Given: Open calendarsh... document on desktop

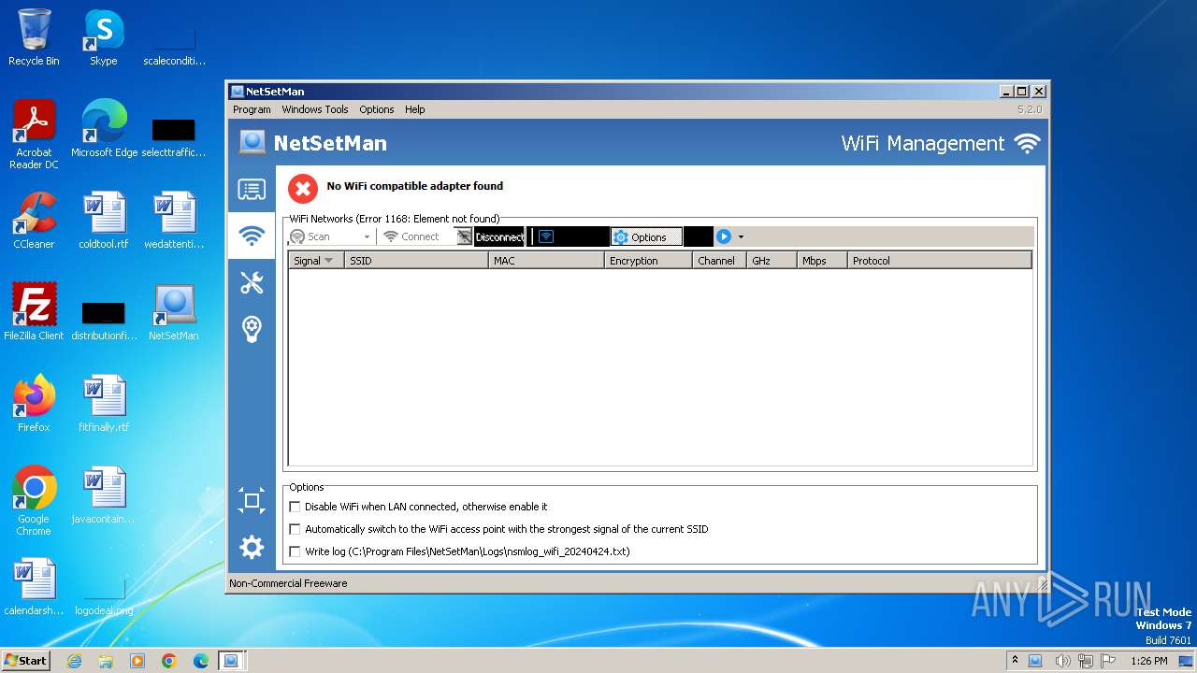Looking at the screenshot, I should point(34,586).
